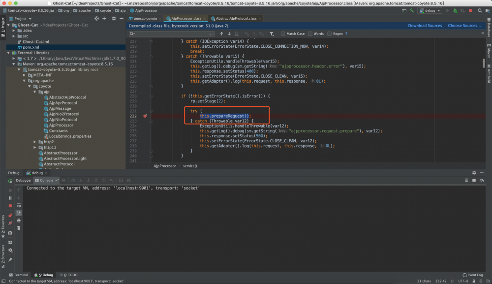This screenshot has width=492, height=284.
Task: Click the Download Sources link
Action: tap(425, 26)
